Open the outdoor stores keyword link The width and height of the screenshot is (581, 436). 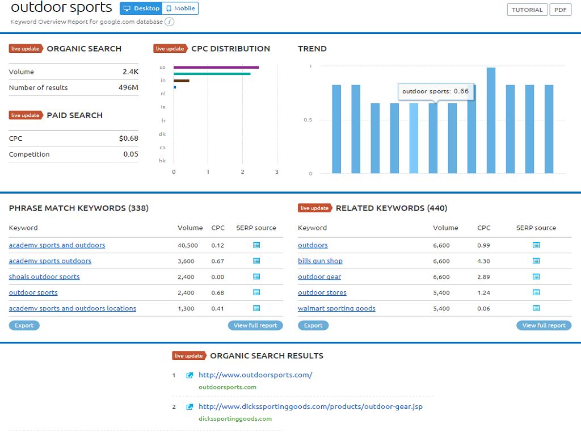click(322, 293)
